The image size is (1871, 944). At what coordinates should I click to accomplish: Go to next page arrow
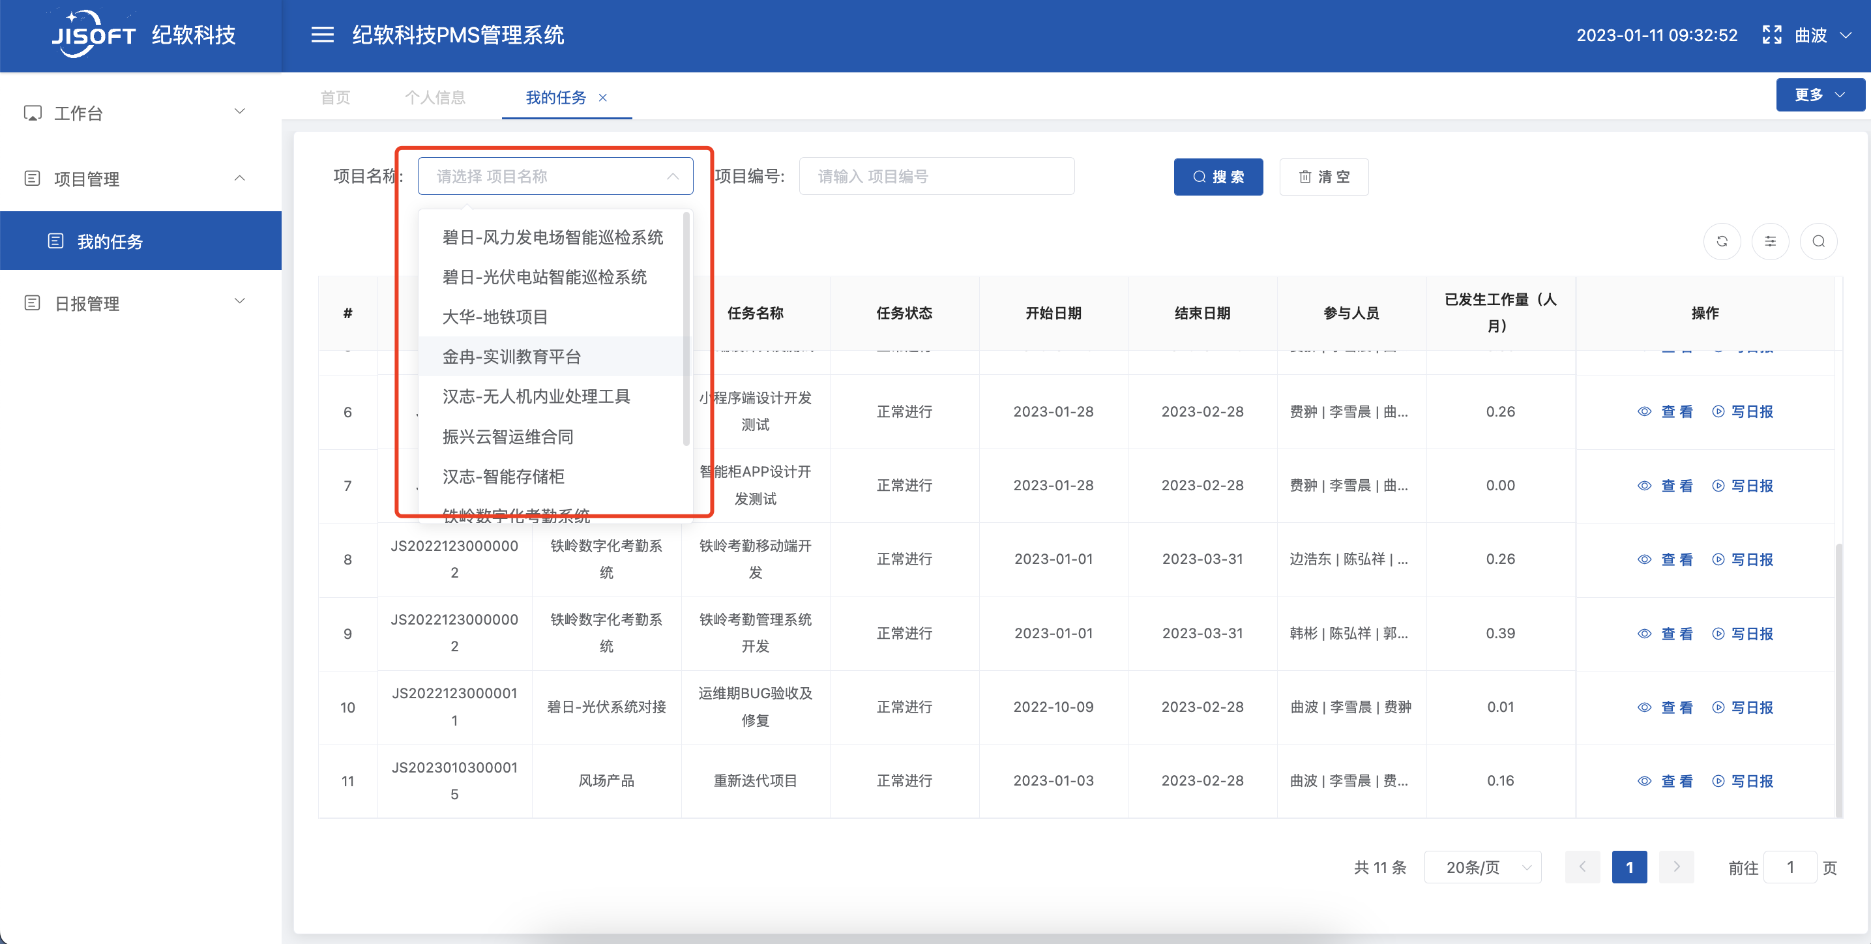click(x=1676, y=867)
